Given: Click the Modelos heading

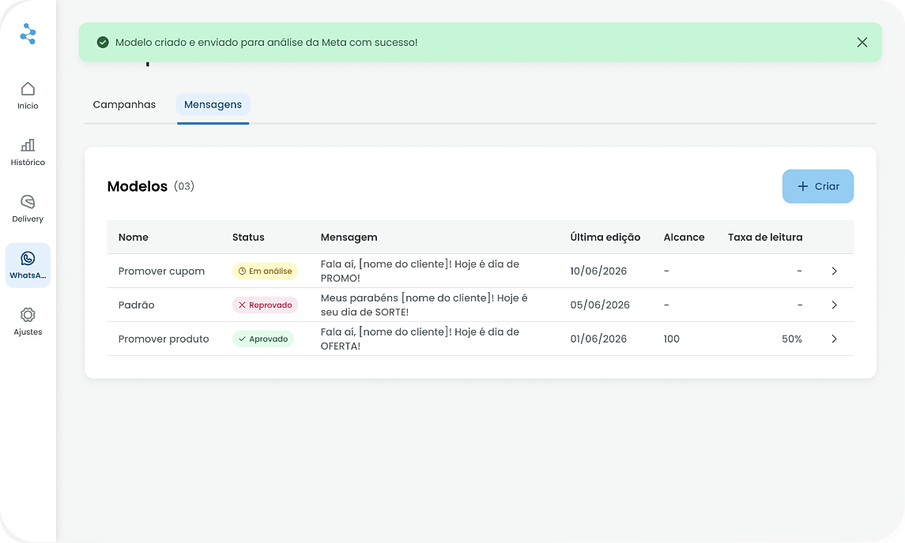Looking at the screenshot, I should click(x=138, y=186).
